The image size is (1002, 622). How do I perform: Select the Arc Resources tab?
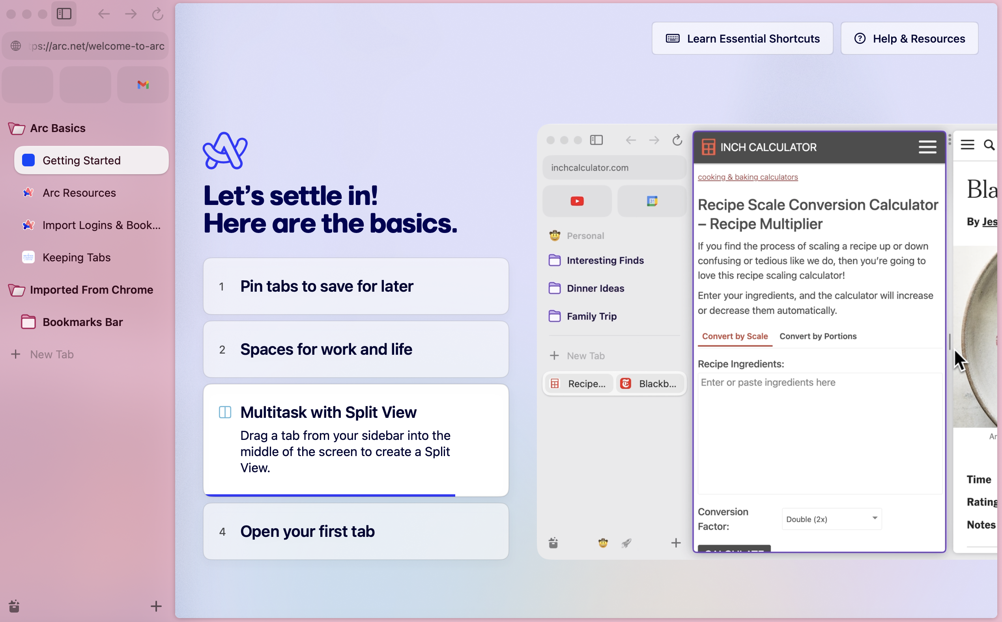[x=79, y=193]
